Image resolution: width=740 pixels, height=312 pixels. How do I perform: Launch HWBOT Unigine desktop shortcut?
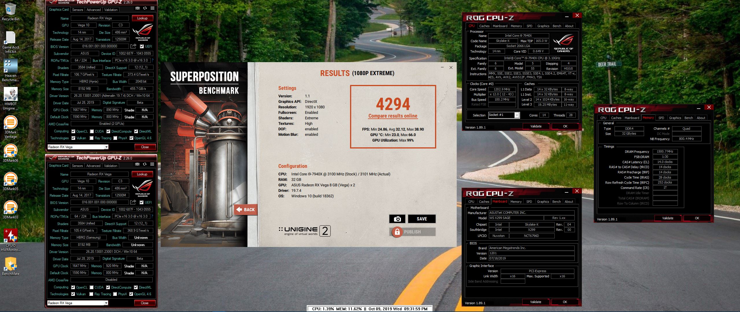(x=10, y=99)
